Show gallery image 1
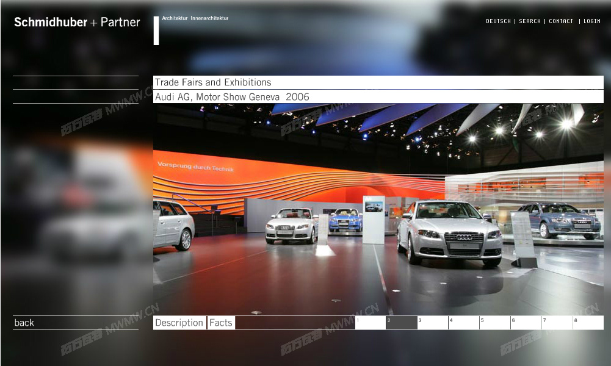This screenshot has height=366, width=611. point(370,323)
